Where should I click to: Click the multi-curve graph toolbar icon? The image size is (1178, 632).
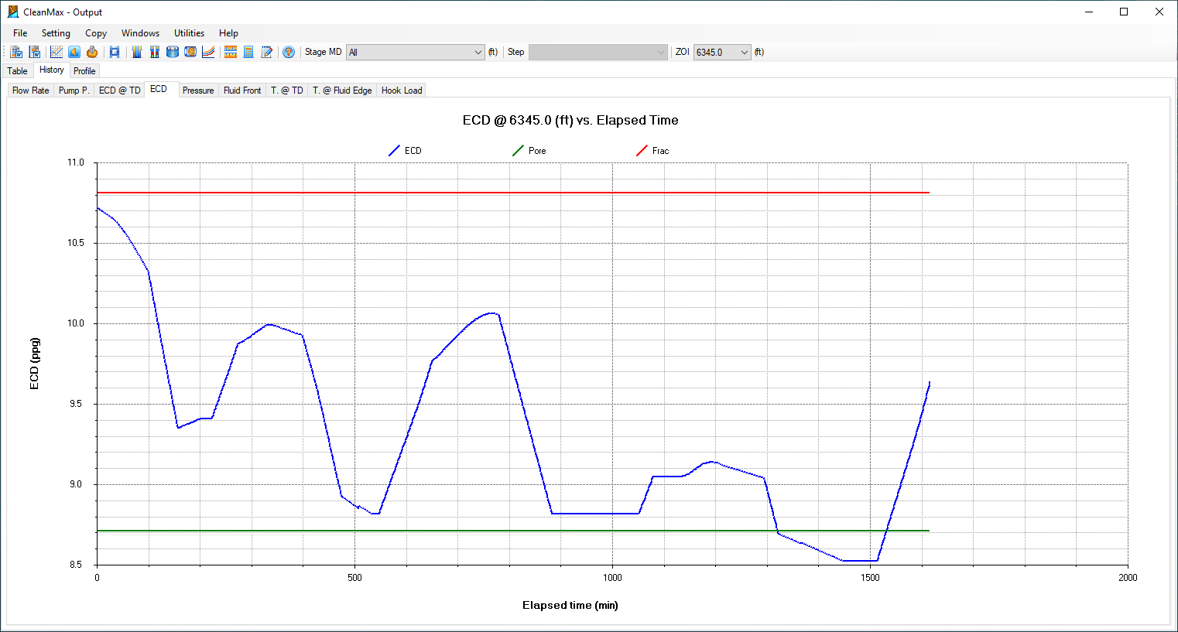click(208, 52)
